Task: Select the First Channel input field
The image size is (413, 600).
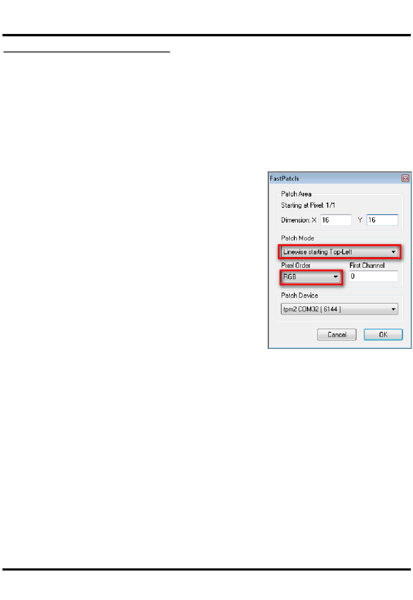Action: coord(373,276)
